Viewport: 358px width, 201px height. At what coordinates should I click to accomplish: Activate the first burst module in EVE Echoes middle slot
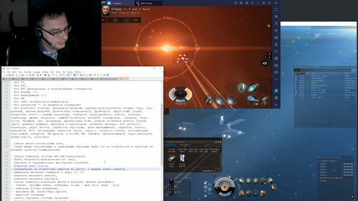[220, 100]
